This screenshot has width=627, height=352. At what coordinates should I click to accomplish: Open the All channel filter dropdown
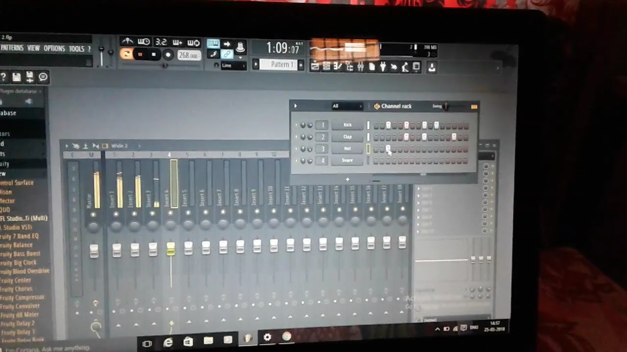347,106
